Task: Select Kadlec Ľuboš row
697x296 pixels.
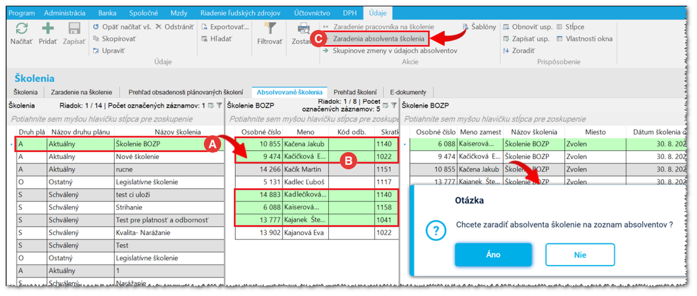Action: (x=317, y=182)
